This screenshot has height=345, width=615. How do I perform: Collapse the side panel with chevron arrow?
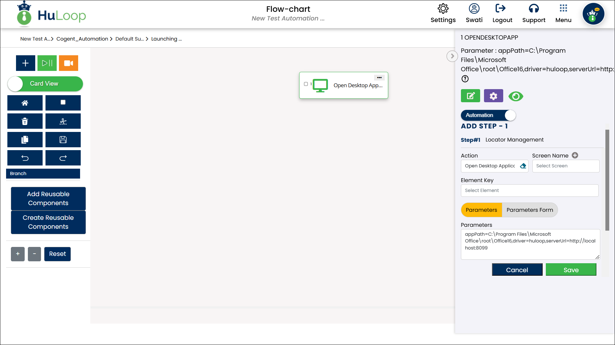(452, 56)
